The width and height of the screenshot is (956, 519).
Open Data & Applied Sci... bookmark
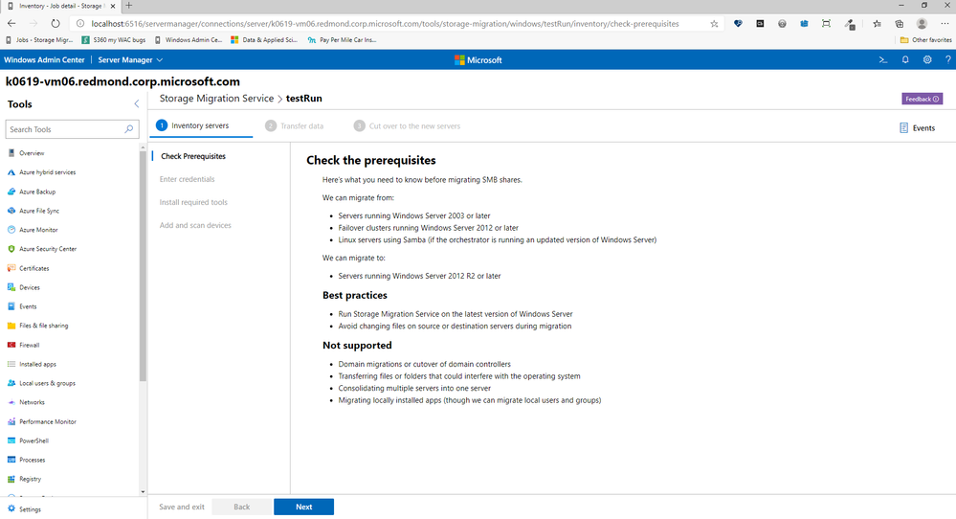264,39
